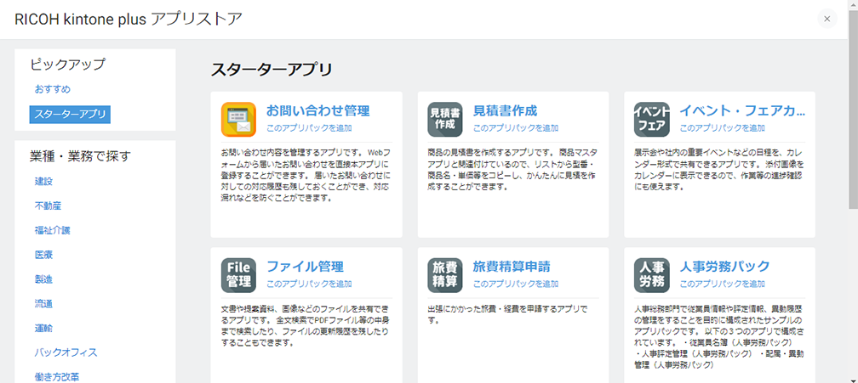Select the スターターアプリ sidebar item

click(x=70, y=114)
